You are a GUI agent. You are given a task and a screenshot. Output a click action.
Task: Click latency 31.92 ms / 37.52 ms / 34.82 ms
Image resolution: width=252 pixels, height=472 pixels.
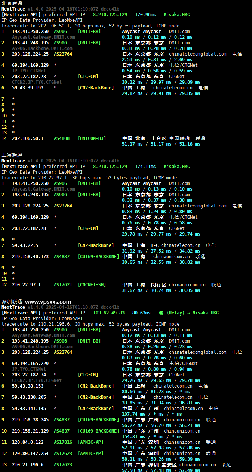(x=161, y=251)
